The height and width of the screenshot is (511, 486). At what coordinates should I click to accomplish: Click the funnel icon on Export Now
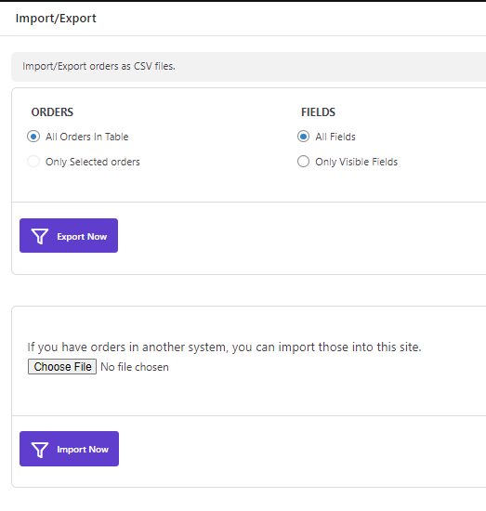pyautogui.click(x=40, y=236)
